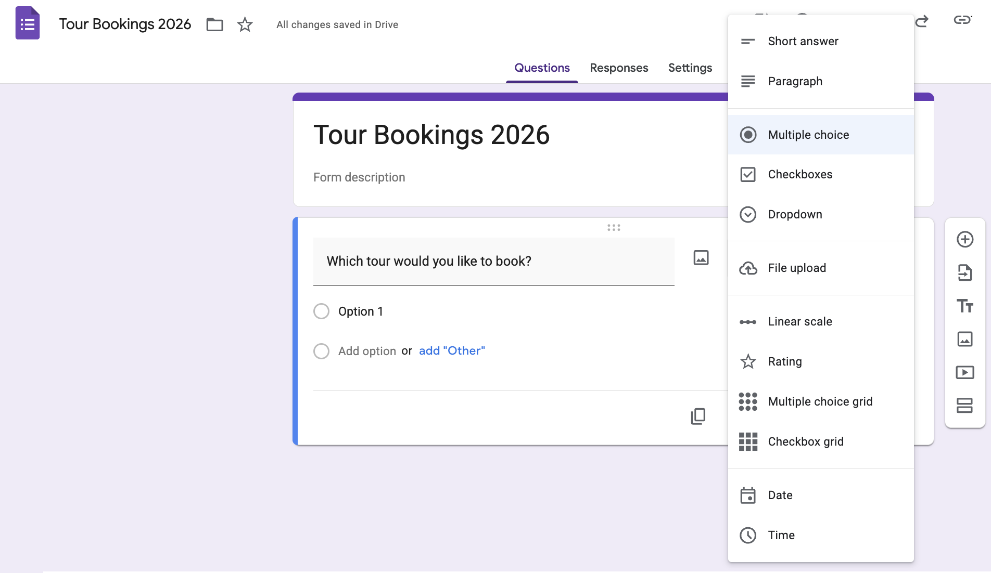This screenshot has height=573, width=991.
Task: Add a new section to the form
Action: tap(965, 406)
